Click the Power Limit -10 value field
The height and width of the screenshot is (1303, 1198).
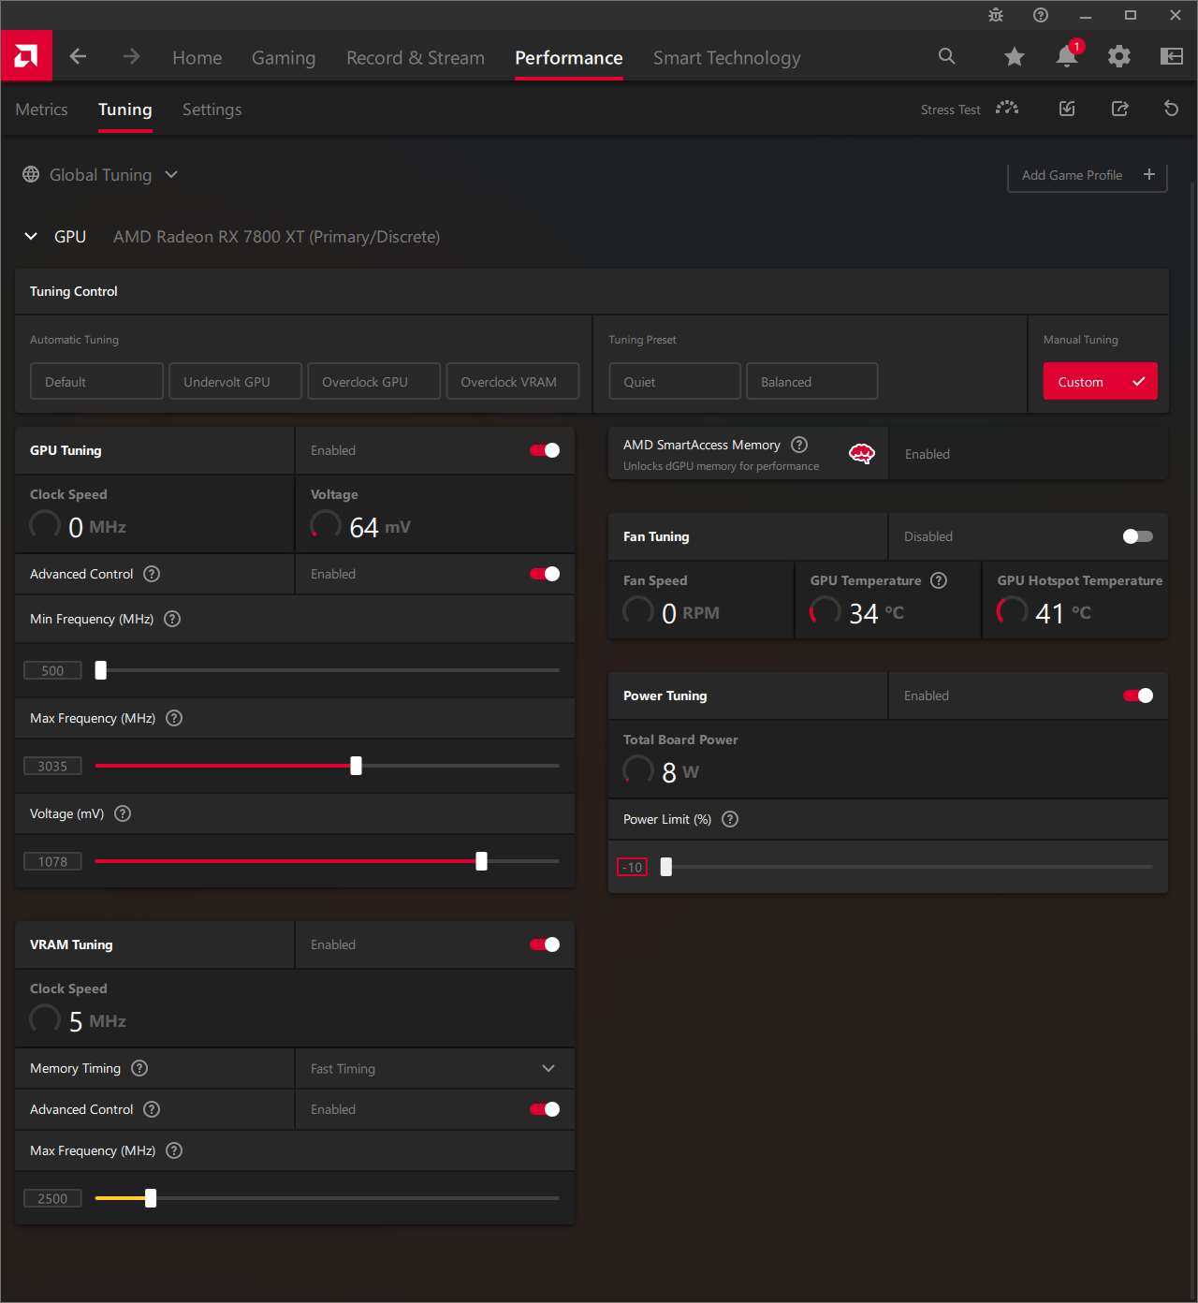click(633, 867)
